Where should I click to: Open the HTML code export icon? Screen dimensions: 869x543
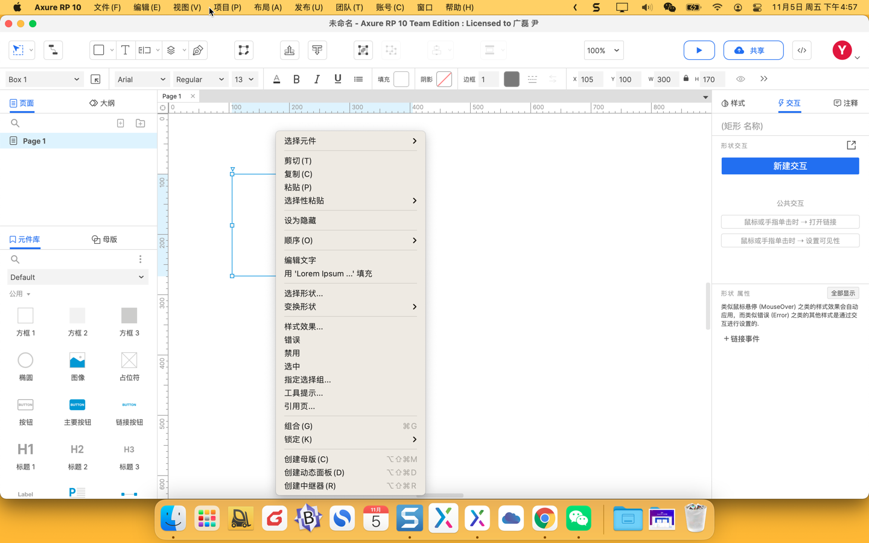(x=801, y=50)
